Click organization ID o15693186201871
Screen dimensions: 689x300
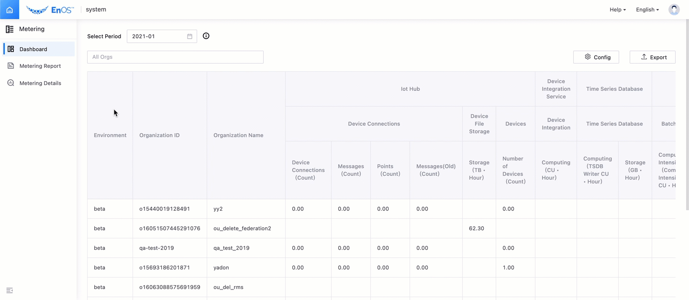[x=165, y=268]
